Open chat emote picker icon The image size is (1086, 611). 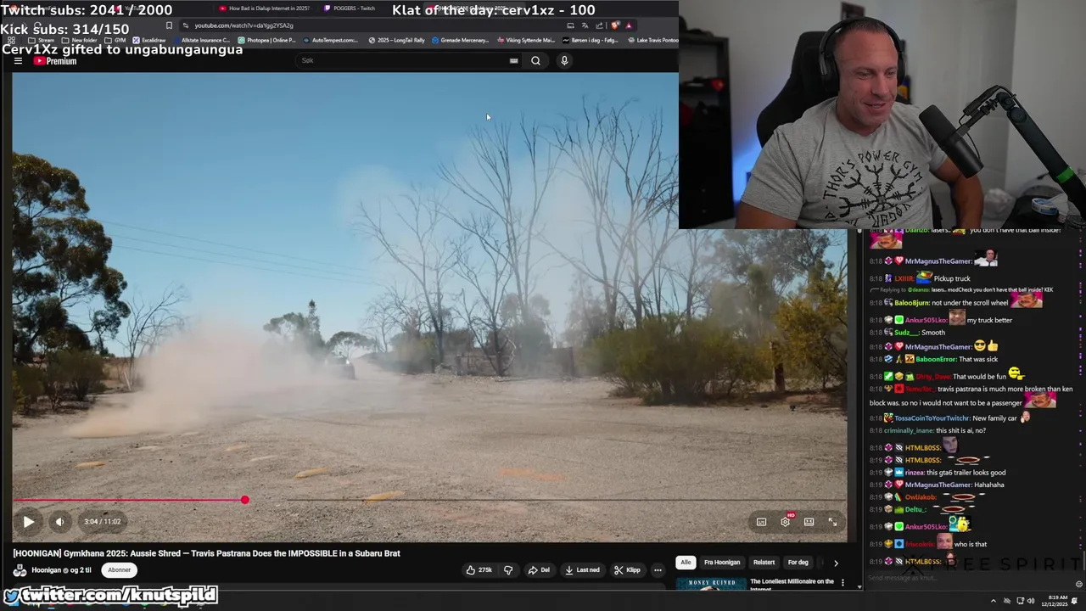point(1079,584)
